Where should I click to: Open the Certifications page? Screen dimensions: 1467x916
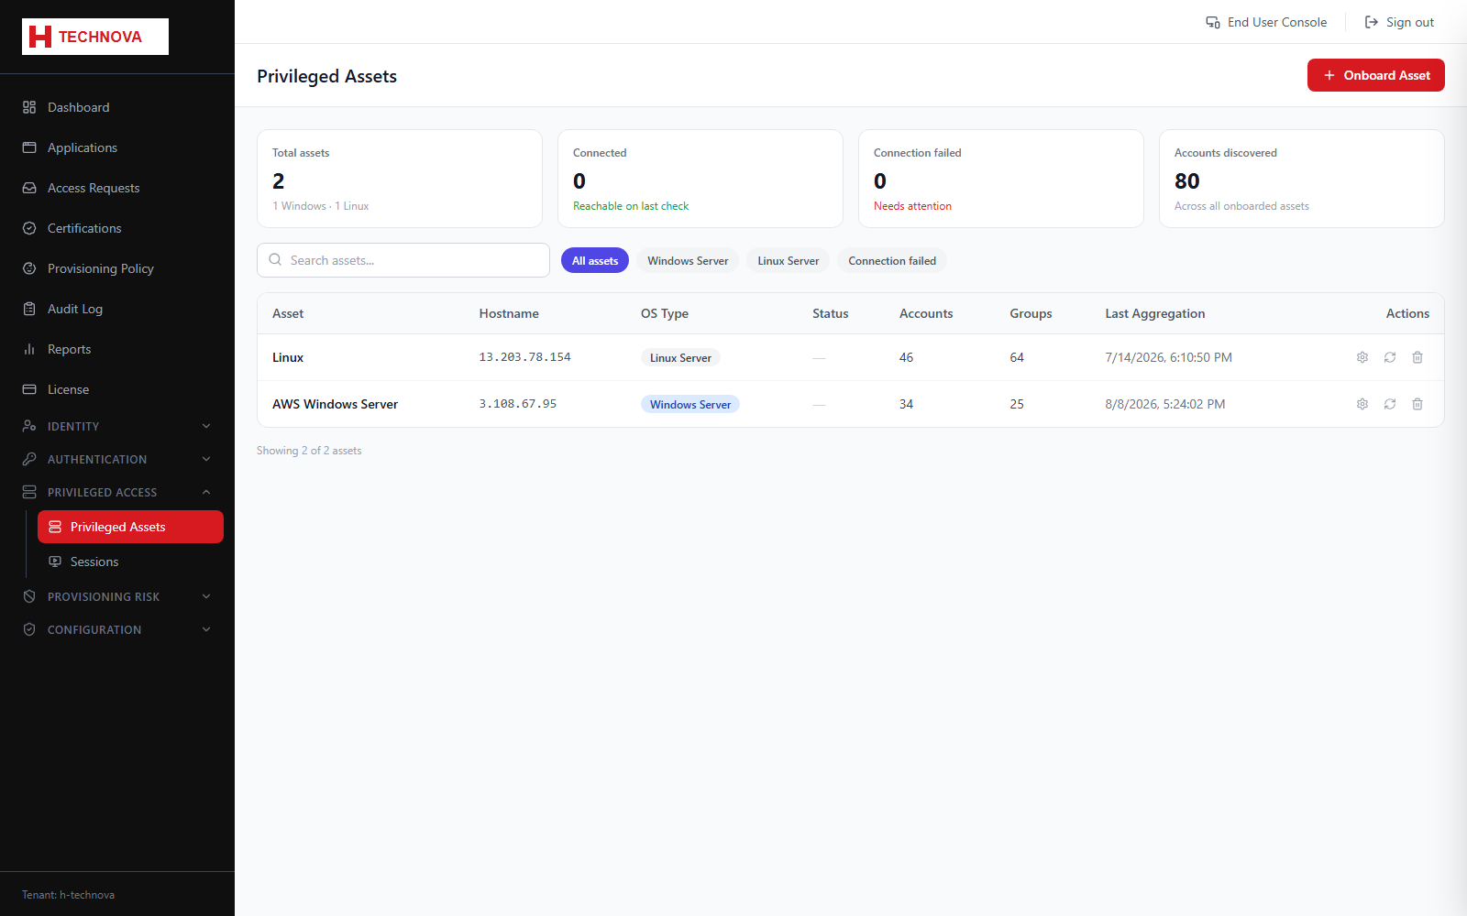tap(117, 228)
